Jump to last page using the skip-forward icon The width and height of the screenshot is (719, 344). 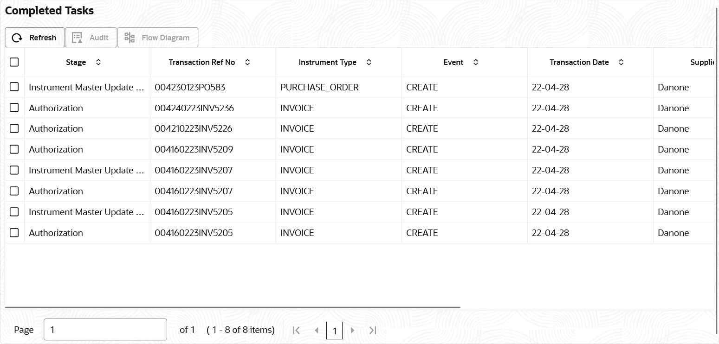tap(372, 330)
